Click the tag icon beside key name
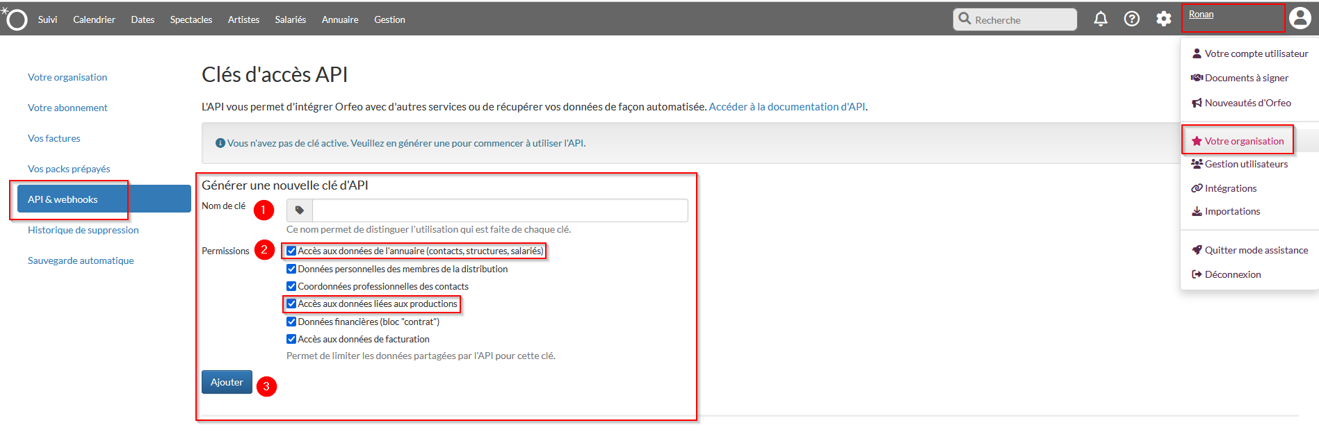 [300, 210]
